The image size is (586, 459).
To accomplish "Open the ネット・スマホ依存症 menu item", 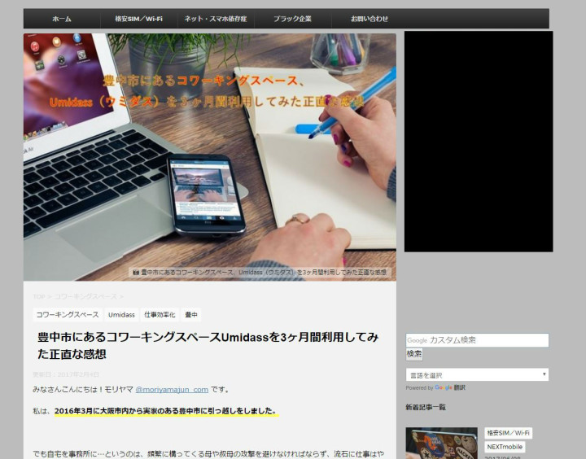I will pyautogui.click(x=216, y=19).
